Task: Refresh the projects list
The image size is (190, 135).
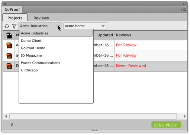Action: (x=7, y=26)
